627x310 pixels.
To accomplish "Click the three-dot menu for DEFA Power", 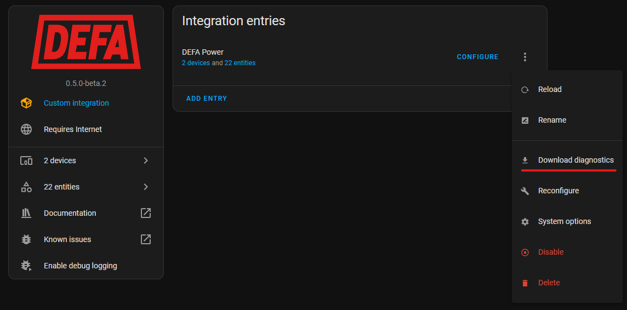I will coord(525,57).
